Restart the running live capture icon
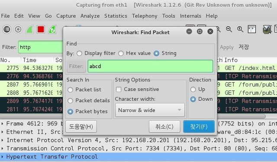 tap(52, 29)
